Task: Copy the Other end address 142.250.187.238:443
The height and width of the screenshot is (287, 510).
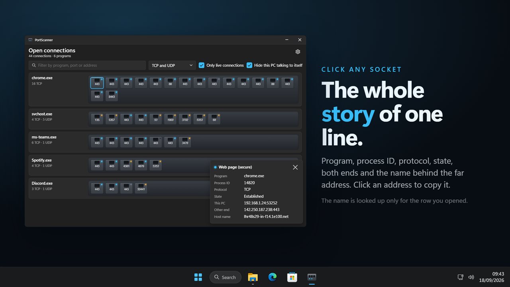Action: pos(262,210)
